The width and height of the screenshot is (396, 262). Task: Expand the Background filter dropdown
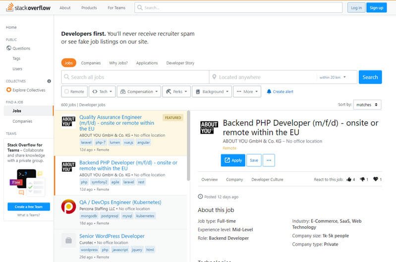(212, 91)
